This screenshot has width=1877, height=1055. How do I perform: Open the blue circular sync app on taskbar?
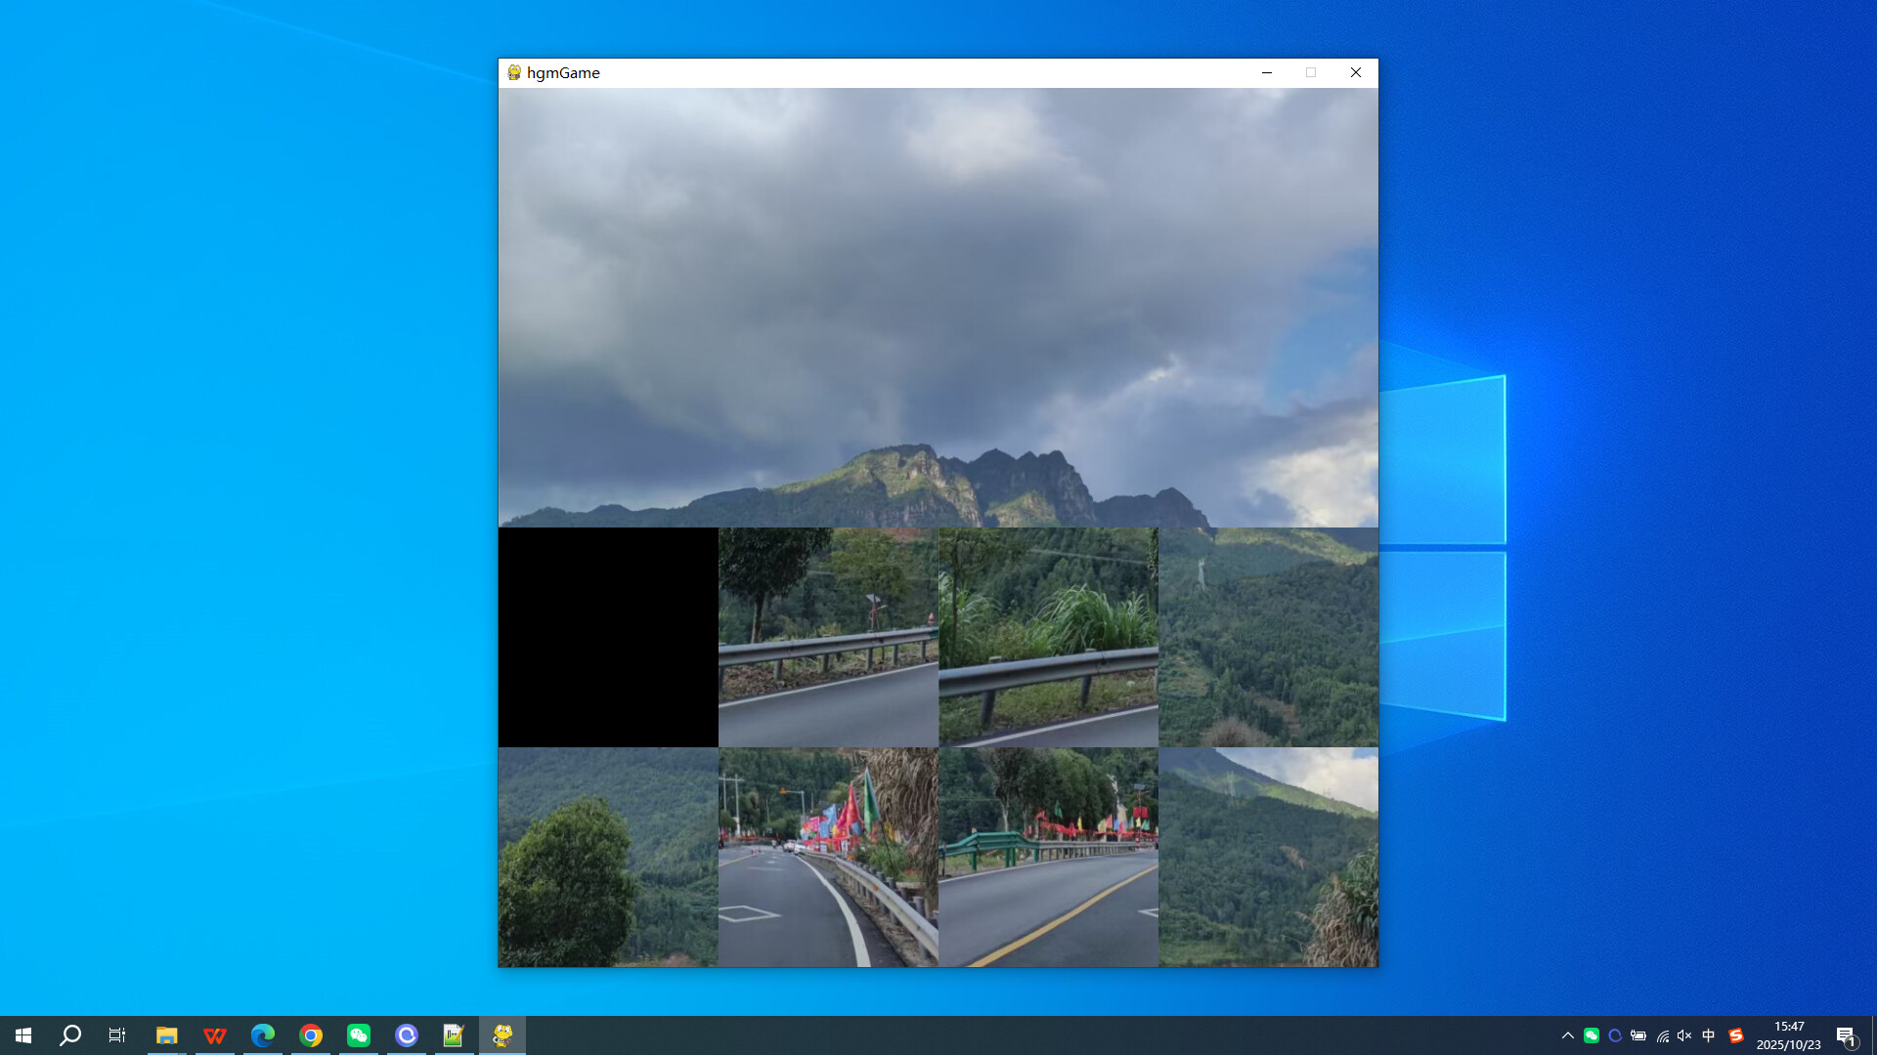pos(407,1034)
